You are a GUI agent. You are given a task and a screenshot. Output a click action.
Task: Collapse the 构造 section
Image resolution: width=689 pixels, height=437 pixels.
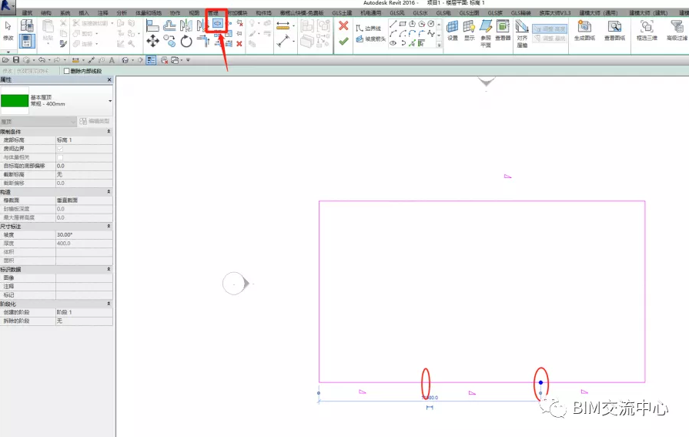[109, 192]
